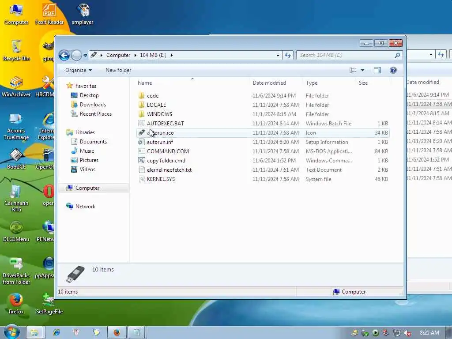Select Downloads in the navigation pane

(93, 104)
